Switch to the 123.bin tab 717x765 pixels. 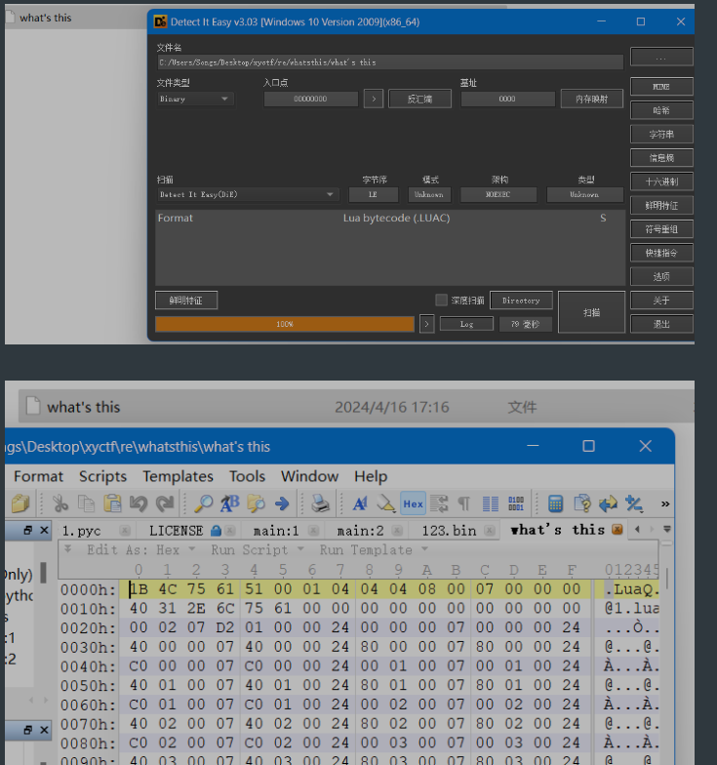[x=451, y=530]
